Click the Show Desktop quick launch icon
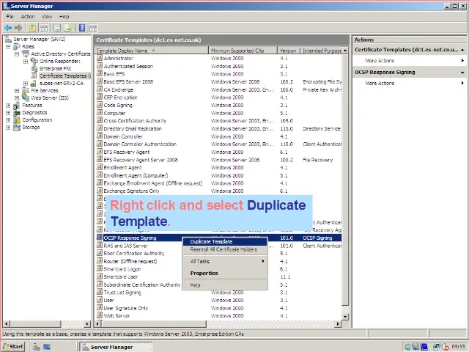469x352 pixels. (47, 347)
